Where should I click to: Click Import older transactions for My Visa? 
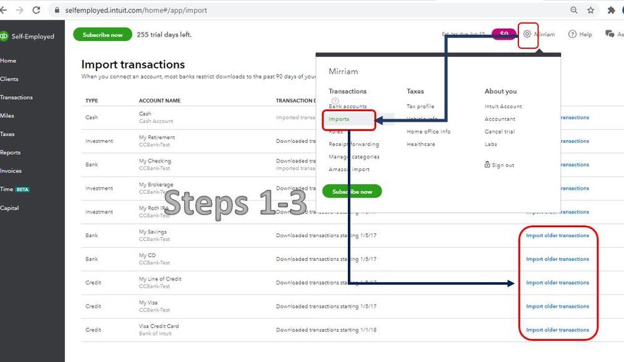[557, 306]
